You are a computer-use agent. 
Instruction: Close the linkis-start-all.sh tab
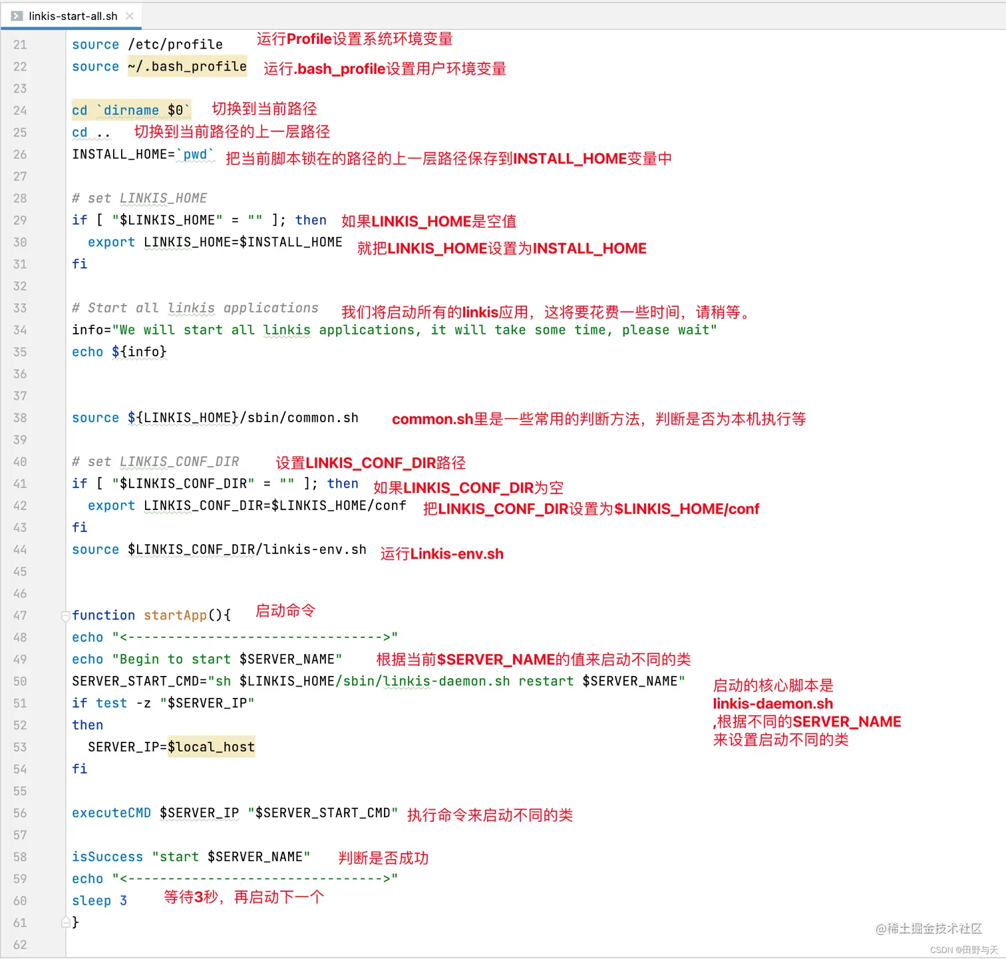[130, 16]
